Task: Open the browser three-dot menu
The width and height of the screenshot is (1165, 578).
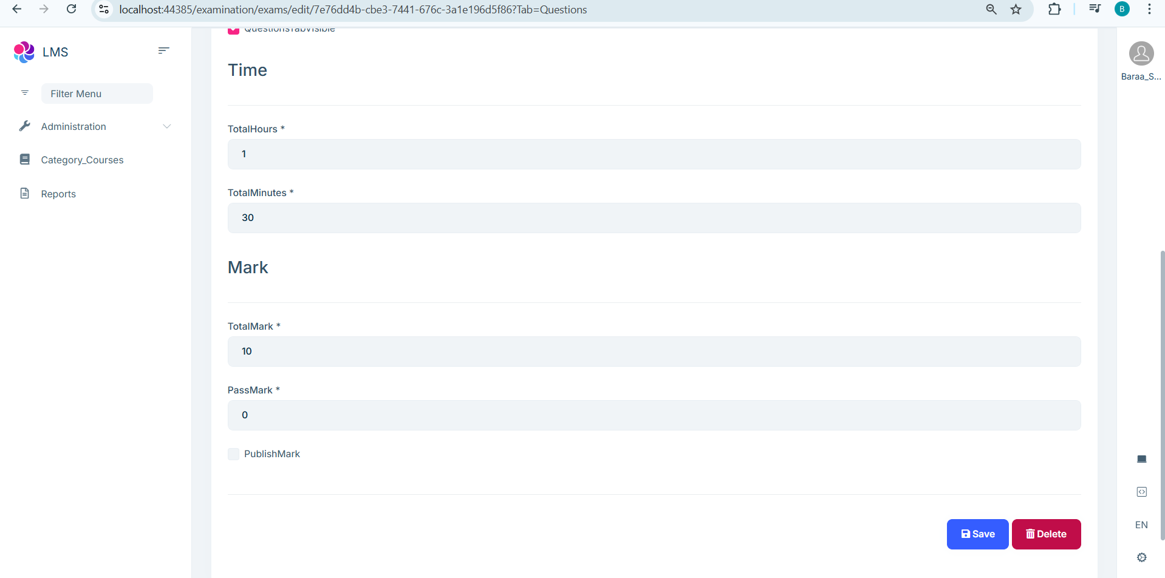Action: click(1149, 9)
